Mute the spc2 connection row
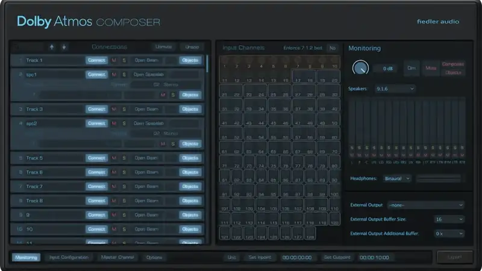This screenshot has height=271, width=482. coord(114,123)
